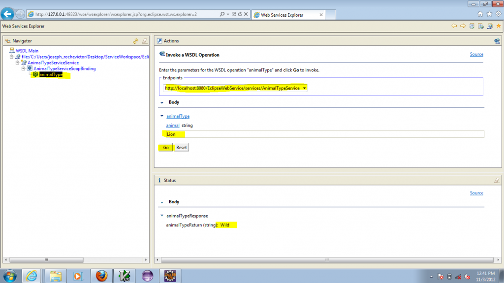This screenshot has height=283, width=504.
Task: Click the refresh icon in Navigator panel header
Action: (x=135, y=41)
